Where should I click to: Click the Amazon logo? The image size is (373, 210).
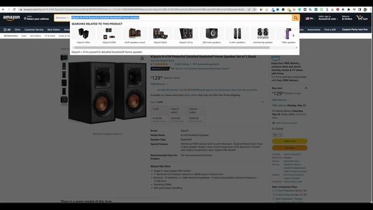point(12,18)
